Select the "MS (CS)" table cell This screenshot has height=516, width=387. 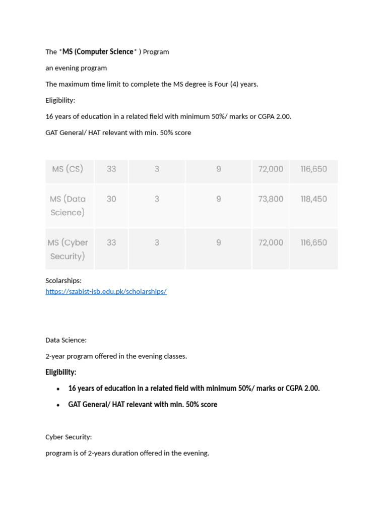68,169
